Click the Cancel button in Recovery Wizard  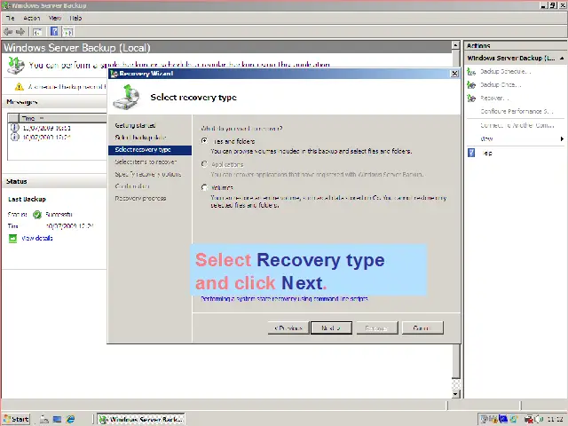(422, 327)
